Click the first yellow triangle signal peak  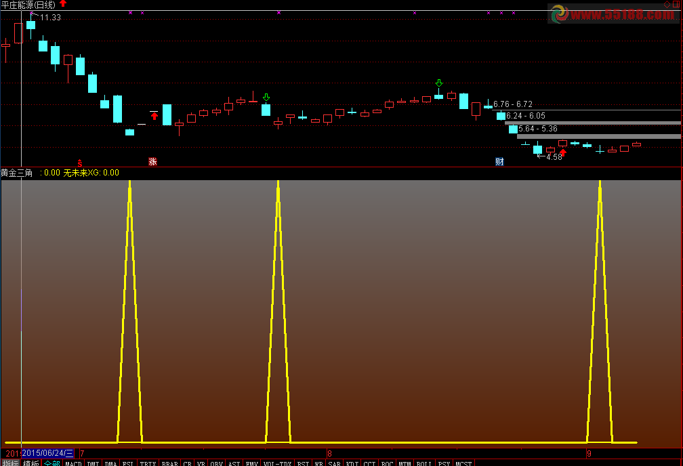click(x=130, y=312)
